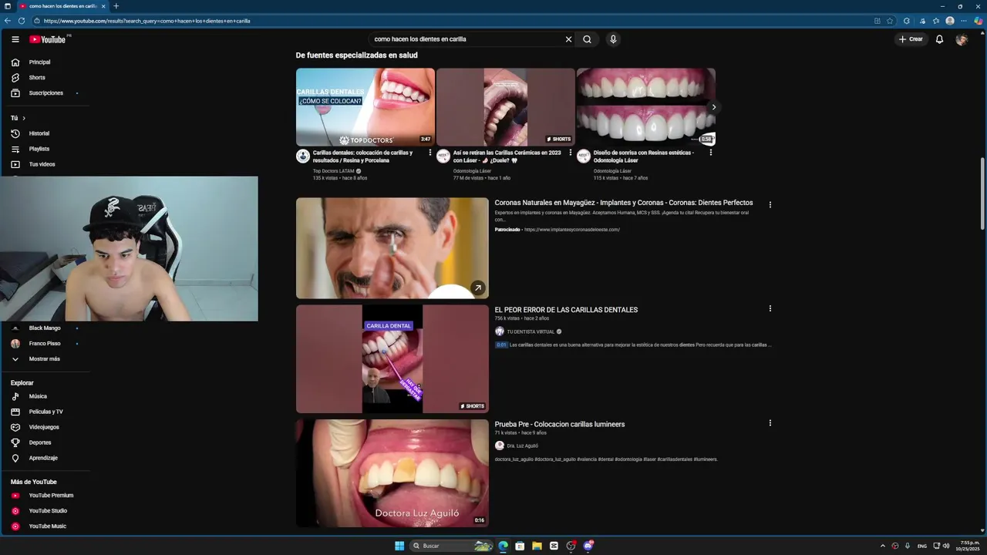Play the Carillas Dentales ¿Cómo se colocan? thumbnail
The height and width of the screenshot is (555, 987).
[365, 107]
